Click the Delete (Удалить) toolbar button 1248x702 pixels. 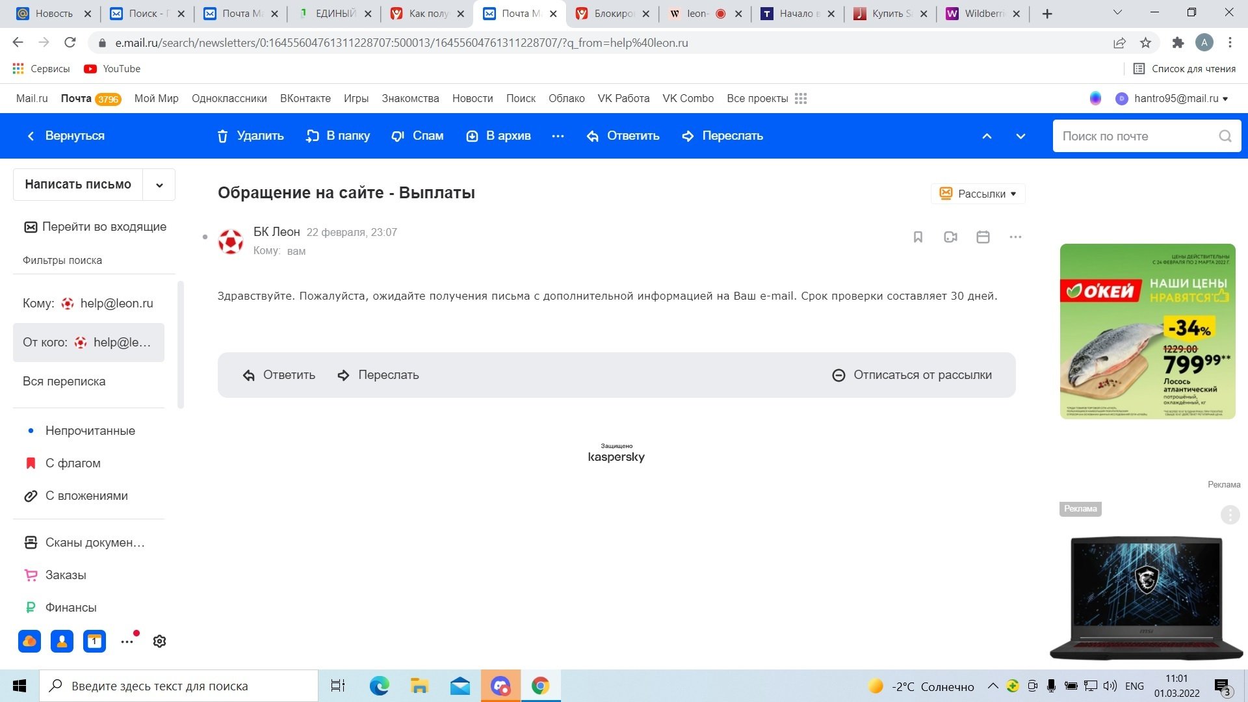pos(250,136)
